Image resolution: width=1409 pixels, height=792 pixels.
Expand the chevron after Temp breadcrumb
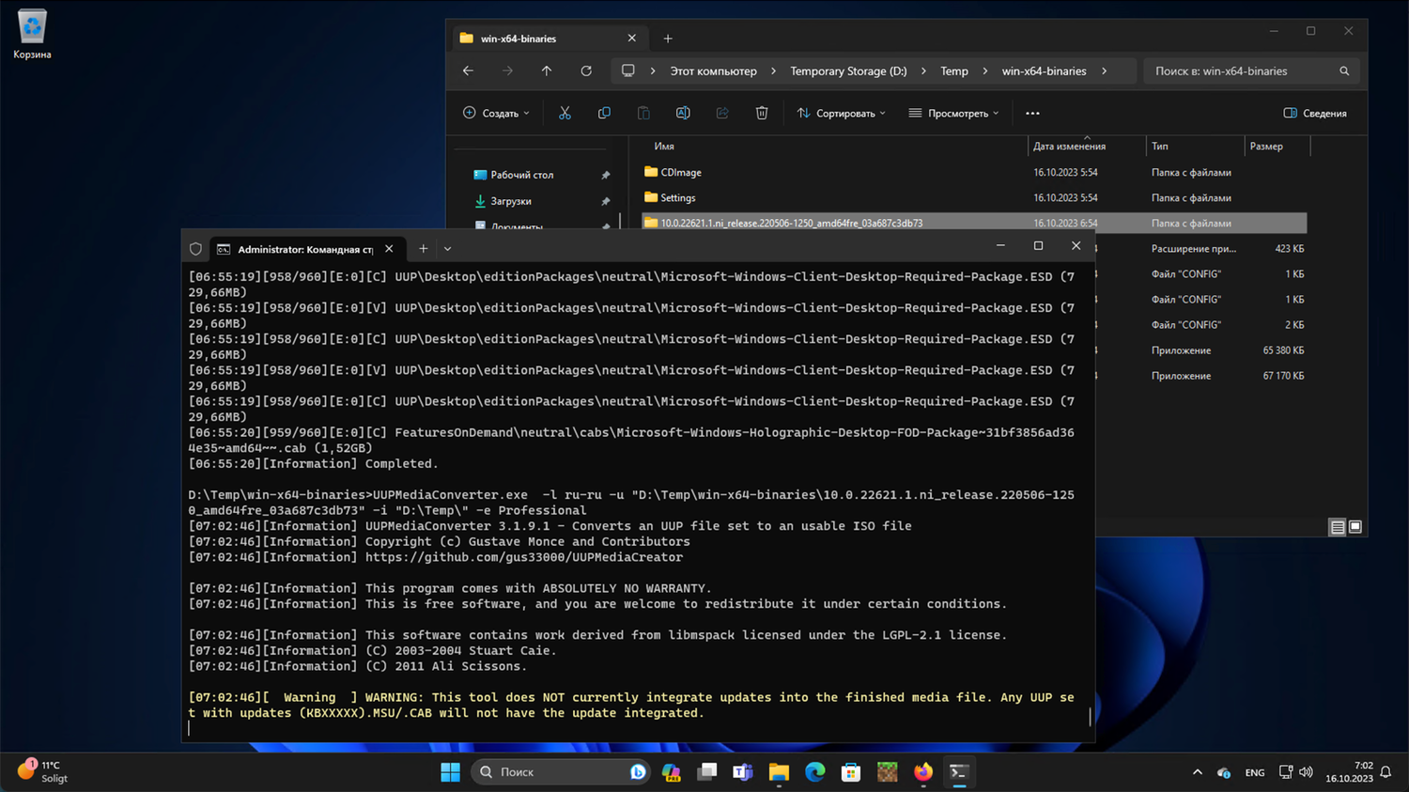click(x=984, y=70)
